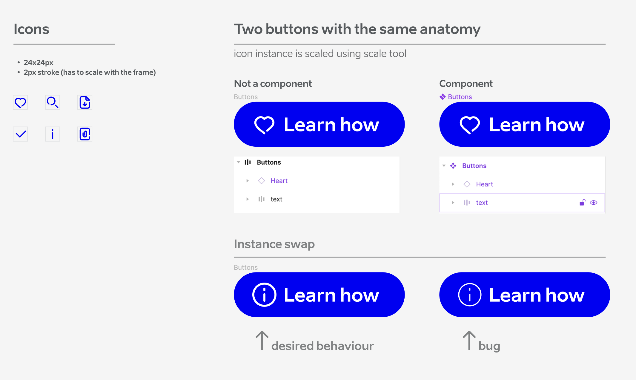
Task: Click the download file icon in icons panel
Action: tap(85, 102)
